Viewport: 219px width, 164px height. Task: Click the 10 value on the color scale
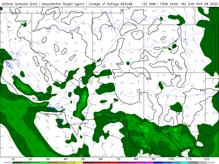13,159
